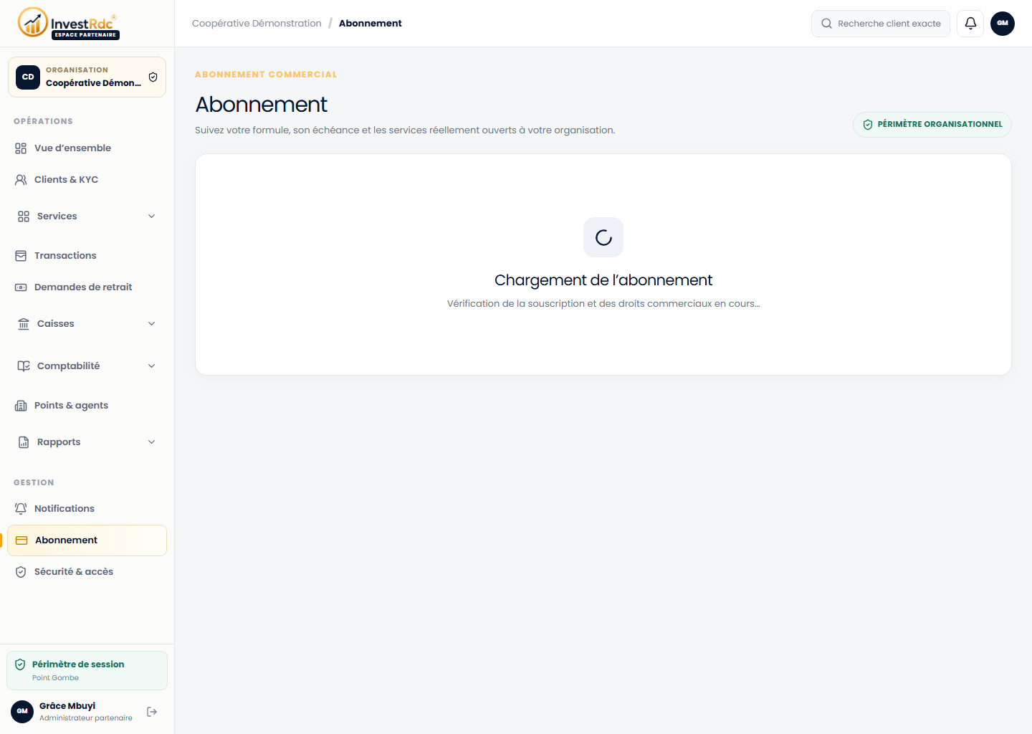The image size is (1032, 734).
Task: Click the shield icon in organisation card
Action: click(153, 77)
